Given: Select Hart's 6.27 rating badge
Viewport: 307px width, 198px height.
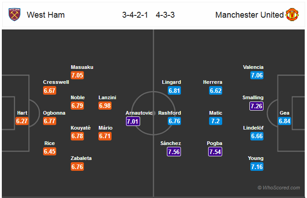Looking at the screenshot, I should point(22,121).
